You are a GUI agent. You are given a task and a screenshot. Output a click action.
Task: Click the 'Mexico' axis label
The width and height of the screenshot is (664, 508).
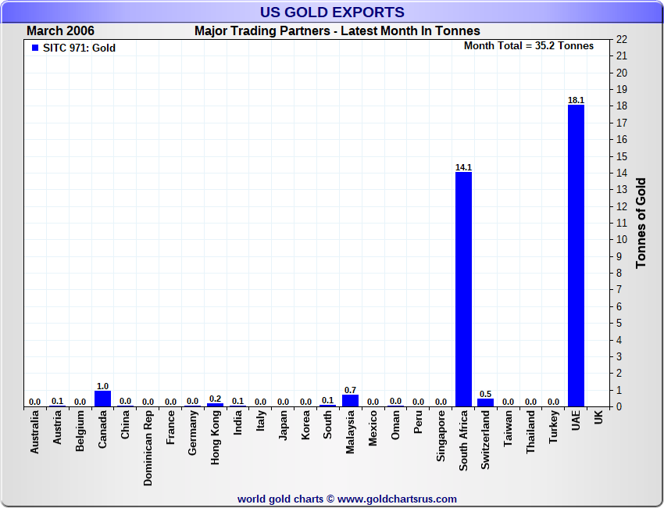(373, 428)
